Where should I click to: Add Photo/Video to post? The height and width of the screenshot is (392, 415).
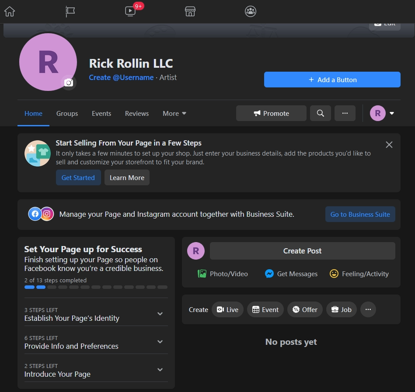223,274
